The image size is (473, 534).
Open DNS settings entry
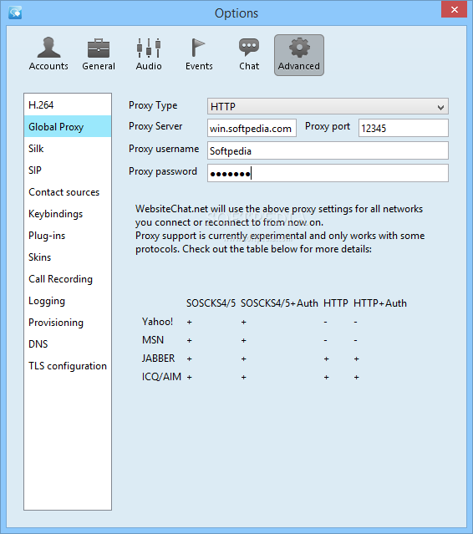click(x=68, y=344)
